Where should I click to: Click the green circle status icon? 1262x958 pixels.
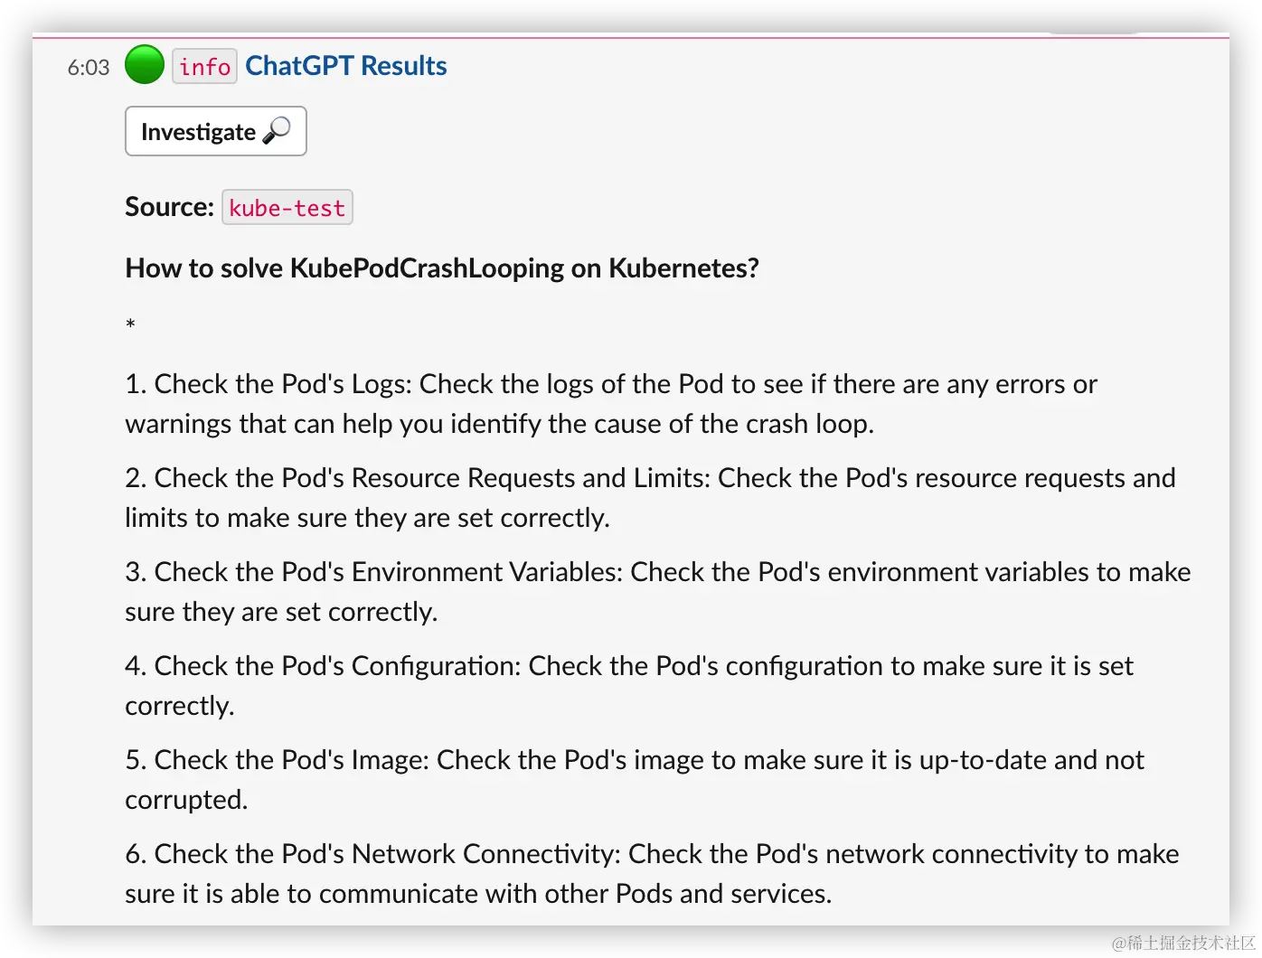[145, 65]
